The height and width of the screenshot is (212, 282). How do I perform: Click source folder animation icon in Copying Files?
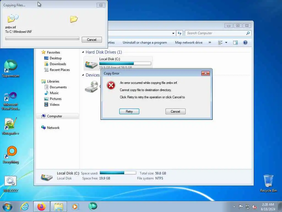(13, 18)
